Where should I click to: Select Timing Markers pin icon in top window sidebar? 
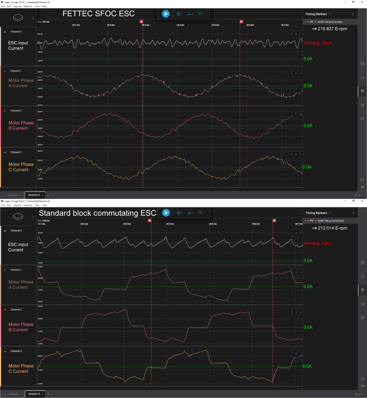362,91
